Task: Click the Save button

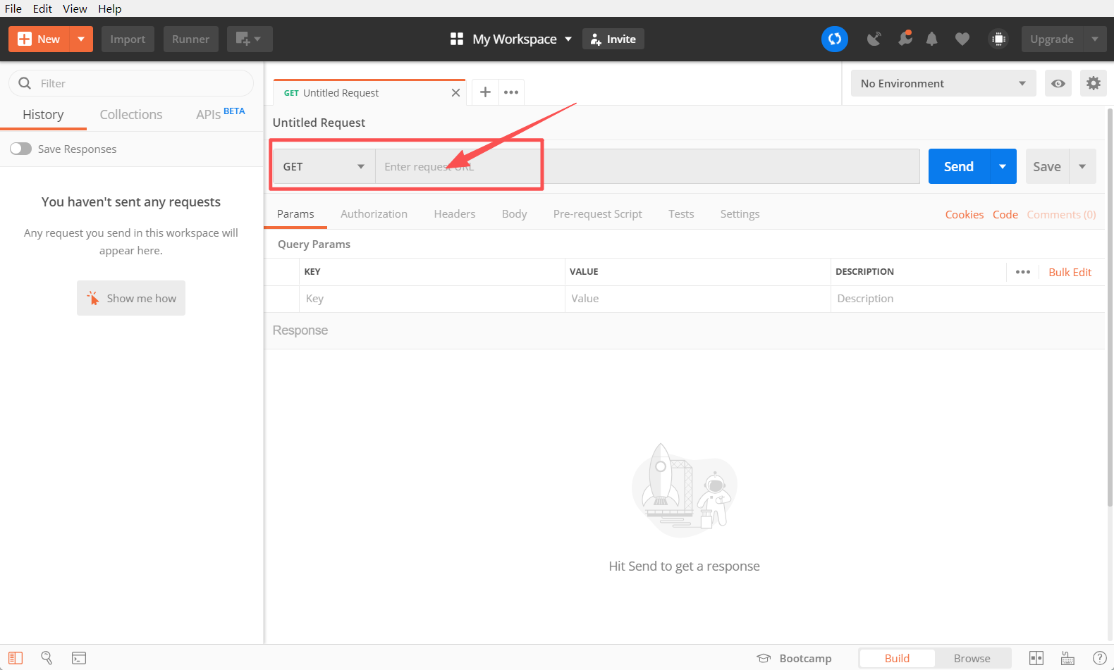Action: (1047, 166)
